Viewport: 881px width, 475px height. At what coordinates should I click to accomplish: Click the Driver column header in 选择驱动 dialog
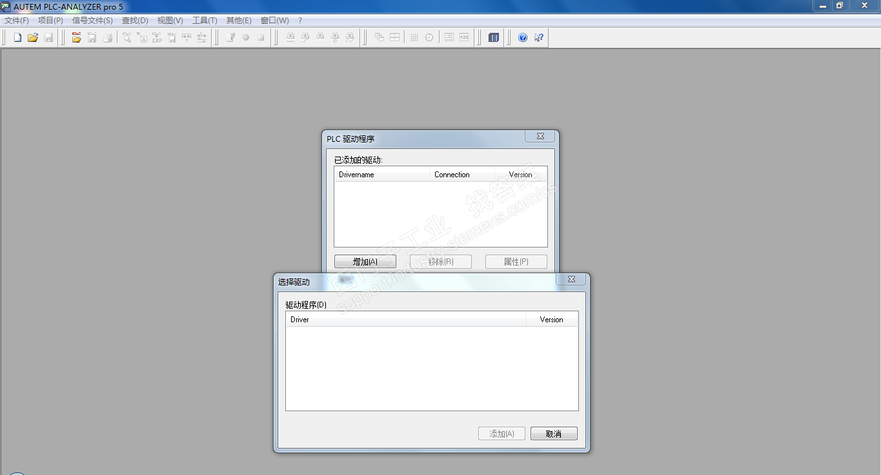406,320
